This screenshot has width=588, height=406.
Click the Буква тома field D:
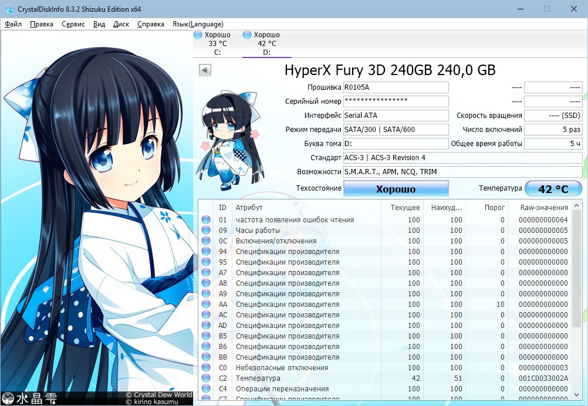(396, 144)
